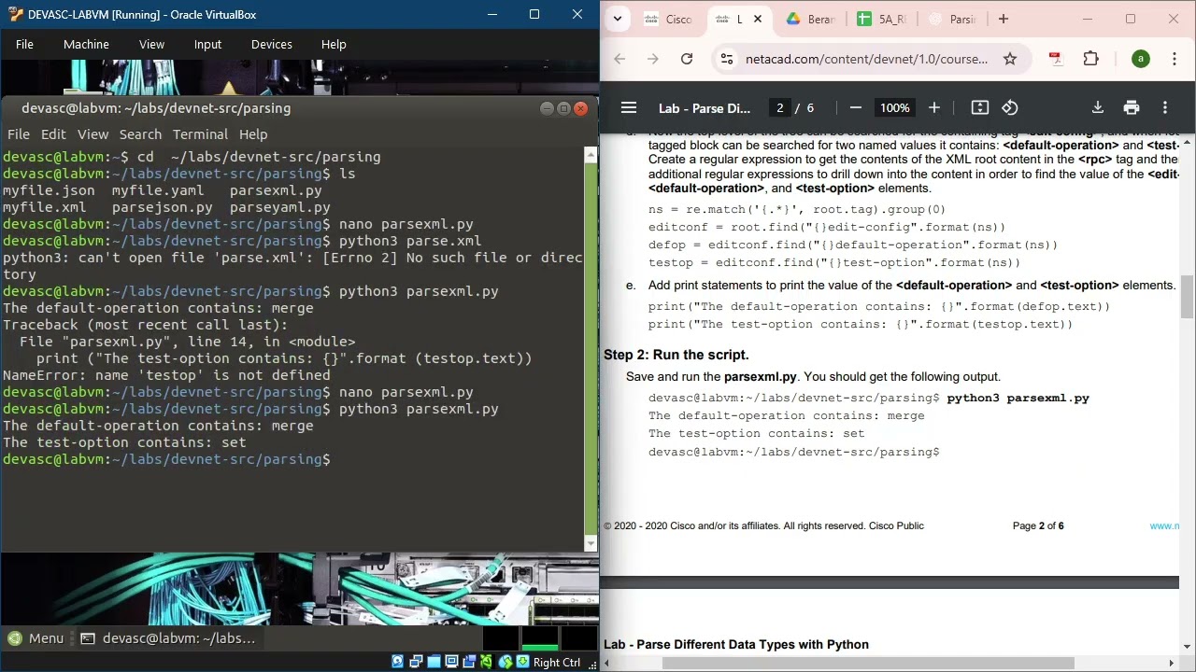Open VirtualBox View menu
The image size is (1196, 672).
[151, 44]
